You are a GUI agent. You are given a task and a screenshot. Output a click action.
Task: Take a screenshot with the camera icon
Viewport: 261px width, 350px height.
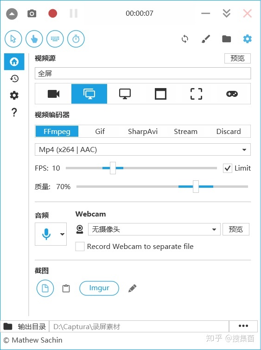[32, 13]
